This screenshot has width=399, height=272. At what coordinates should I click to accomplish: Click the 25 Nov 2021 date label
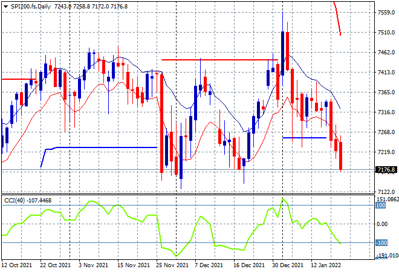(x=172, y=265)
